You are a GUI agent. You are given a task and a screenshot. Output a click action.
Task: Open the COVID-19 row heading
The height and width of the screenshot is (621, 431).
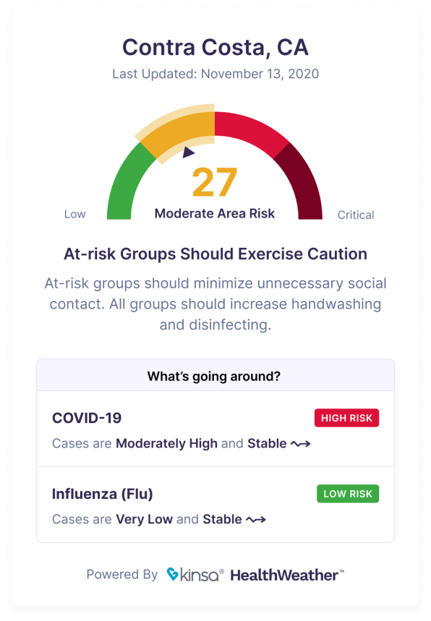pyautogui.click(x=87, y=418)
